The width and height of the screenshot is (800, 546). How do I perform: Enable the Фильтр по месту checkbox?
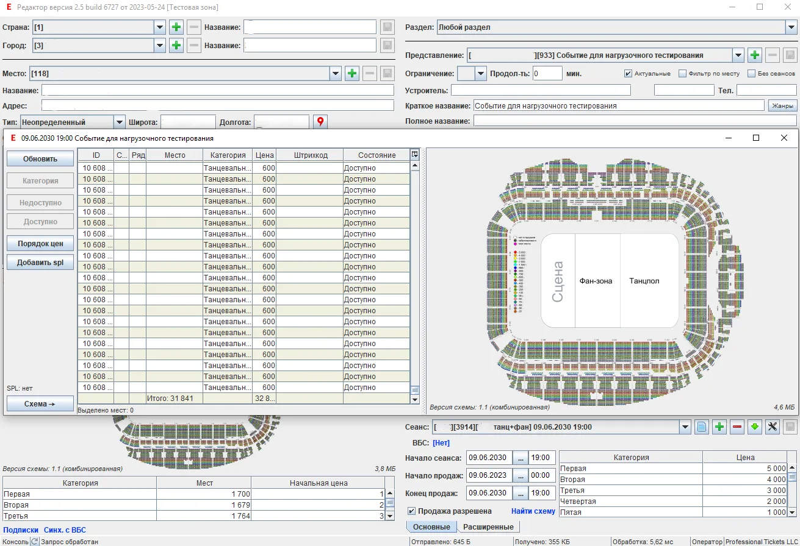(683, 74)
